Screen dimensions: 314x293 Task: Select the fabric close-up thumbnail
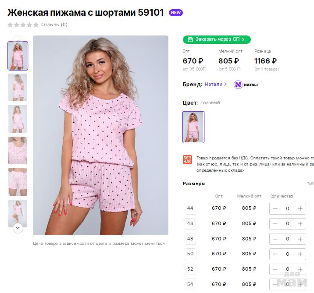tap(18, 150)
